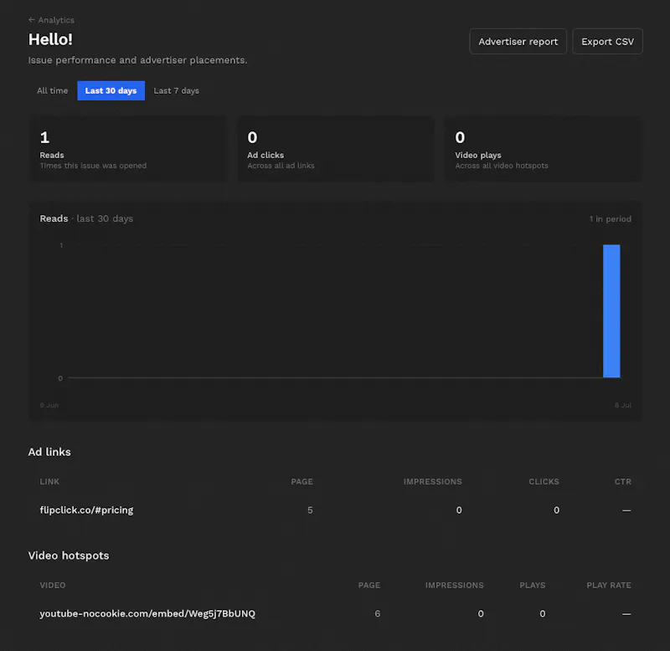
Task: Click the CTR column header
Action: [622, 481]
